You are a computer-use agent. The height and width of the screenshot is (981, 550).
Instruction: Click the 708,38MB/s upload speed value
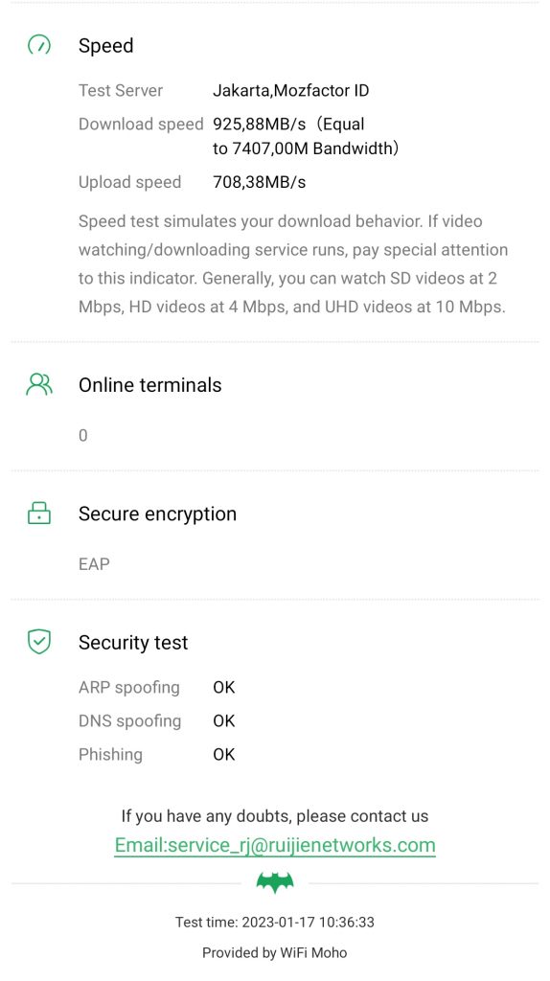pos(259,183)
